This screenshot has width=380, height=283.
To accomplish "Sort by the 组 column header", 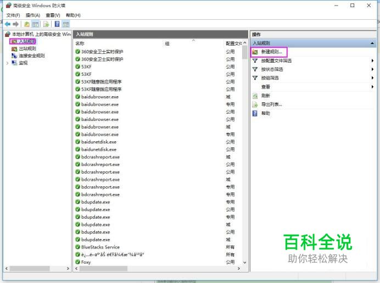I will pyautogui.click(x=167, y=43).
